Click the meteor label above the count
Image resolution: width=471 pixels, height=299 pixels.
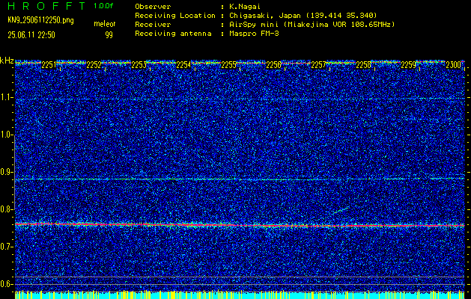point(105,24)
